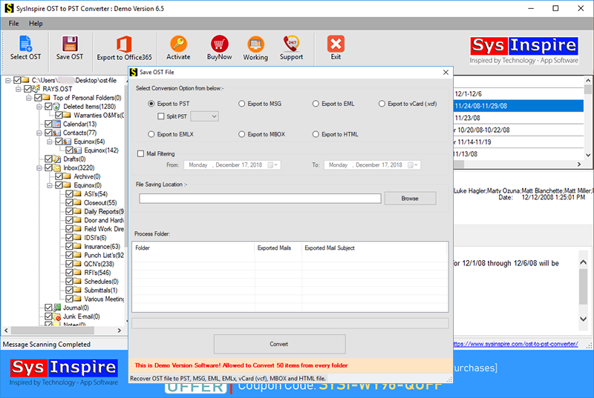
Task: Enable the Mail Filtering checkbox
Action: pos(141,153)
